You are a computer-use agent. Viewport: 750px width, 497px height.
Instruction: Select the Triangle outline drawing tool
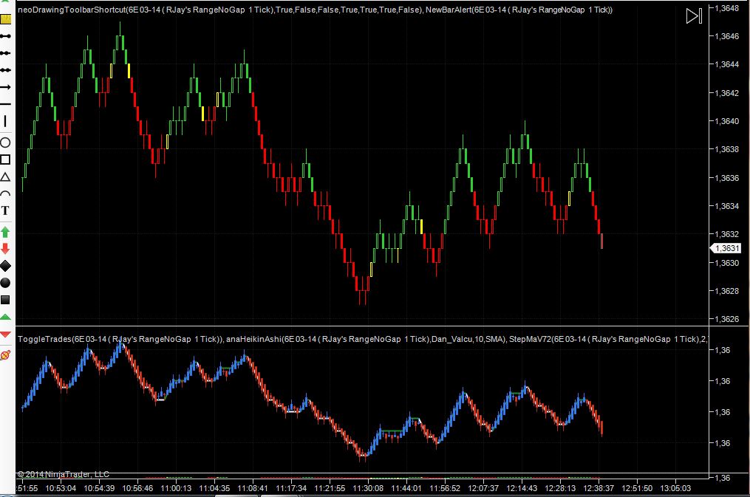(x=5, y=176)
